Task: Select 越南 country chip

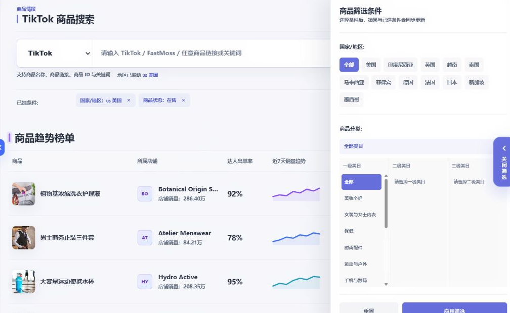Action: click(452, 65)
